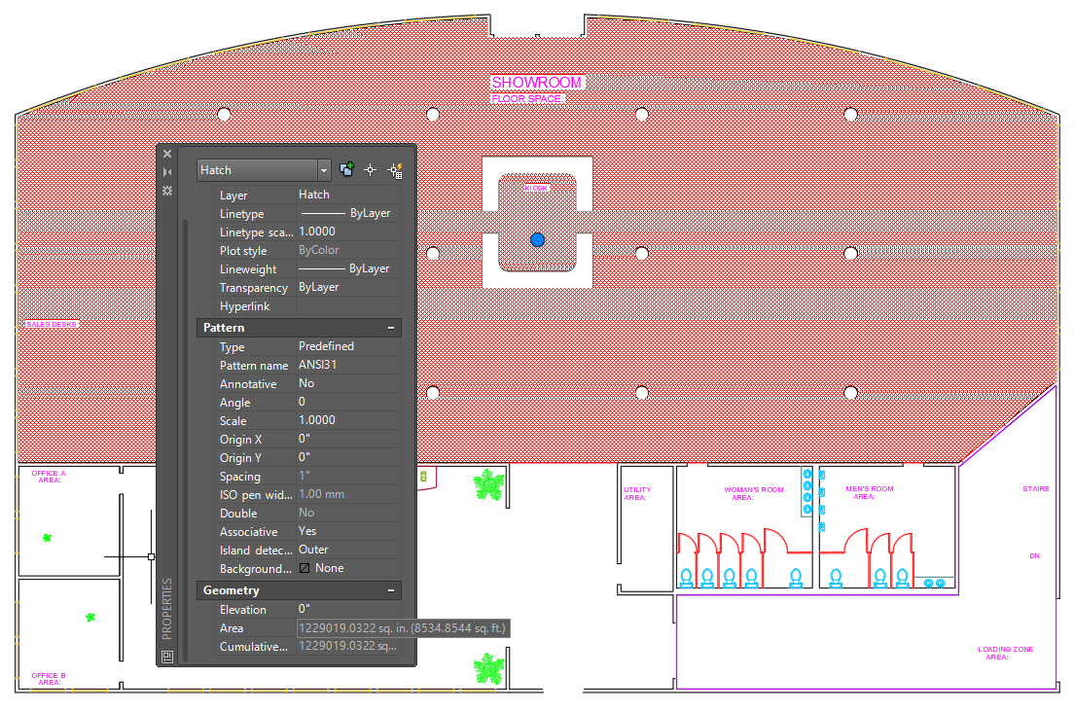Click the SHOWROOM text label in drawing
Image resolution: width=1074 pixels, height=712 pixels.
[x=537, y=83]
